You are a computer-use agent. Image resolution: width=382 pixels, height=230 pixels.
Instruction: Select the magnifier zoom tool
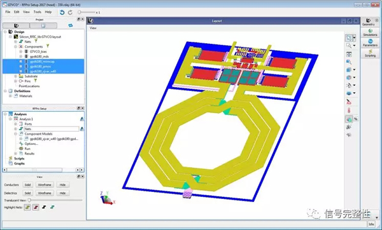click(x=349, y=46)
